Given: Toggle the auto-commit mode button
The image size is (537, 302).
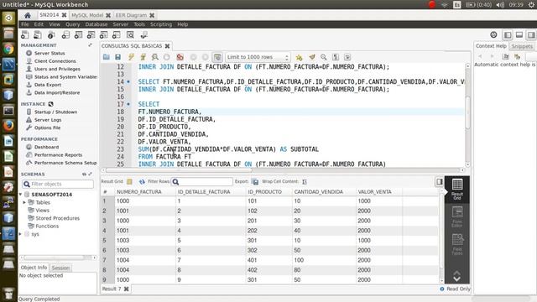Looking at the screenshot, I should click(x=217, y=57).
